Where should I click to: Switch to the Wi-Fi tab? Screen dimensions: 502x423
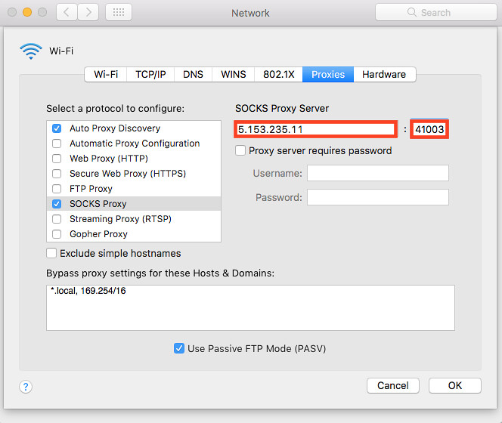coord(106,74)
